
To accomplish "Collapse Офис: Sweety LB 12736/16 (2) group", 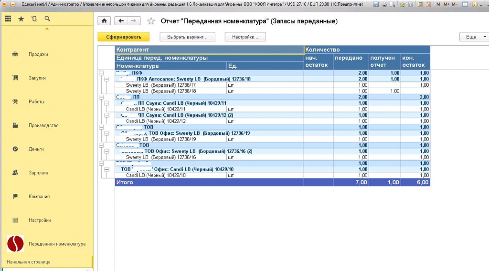I will point(106,151).
